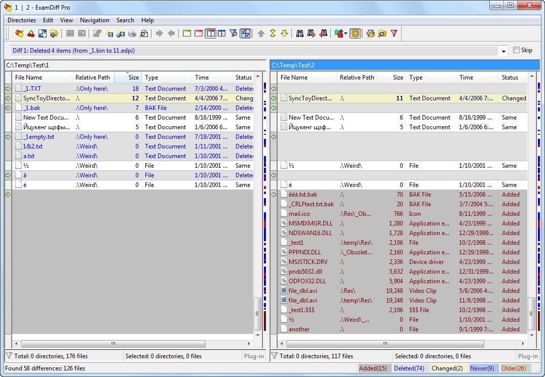Screen dimensions: 545x377
Task: Click the folder with camera snapshot icon
Action: tap(382, 33)
